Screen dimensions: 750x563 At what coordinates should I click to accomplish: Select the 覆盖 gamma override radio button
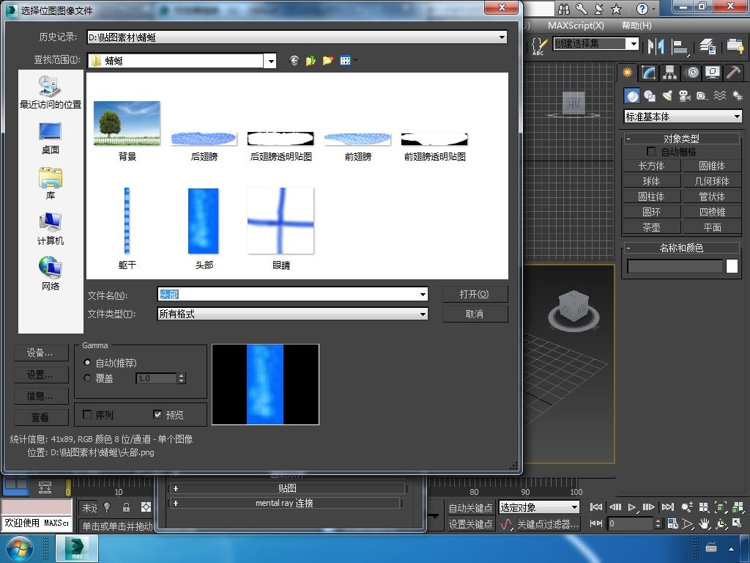pos(87,378)
